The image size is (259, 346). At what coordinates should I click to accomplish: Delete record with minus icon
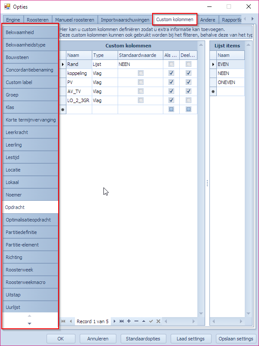136,321
